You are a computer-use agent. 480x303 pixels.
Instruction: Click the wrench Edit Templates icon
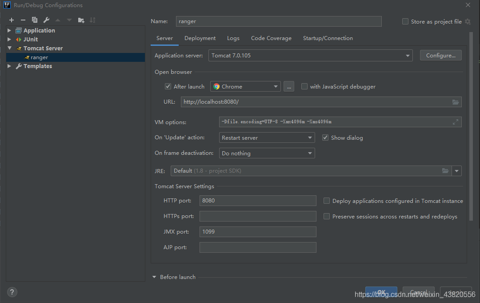(x=46, y=20)
